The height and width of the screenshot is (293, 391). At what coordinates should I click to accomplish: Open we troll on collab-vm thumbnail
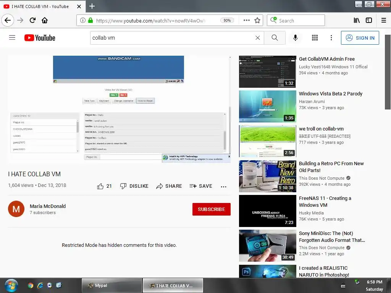click(268, 141)
